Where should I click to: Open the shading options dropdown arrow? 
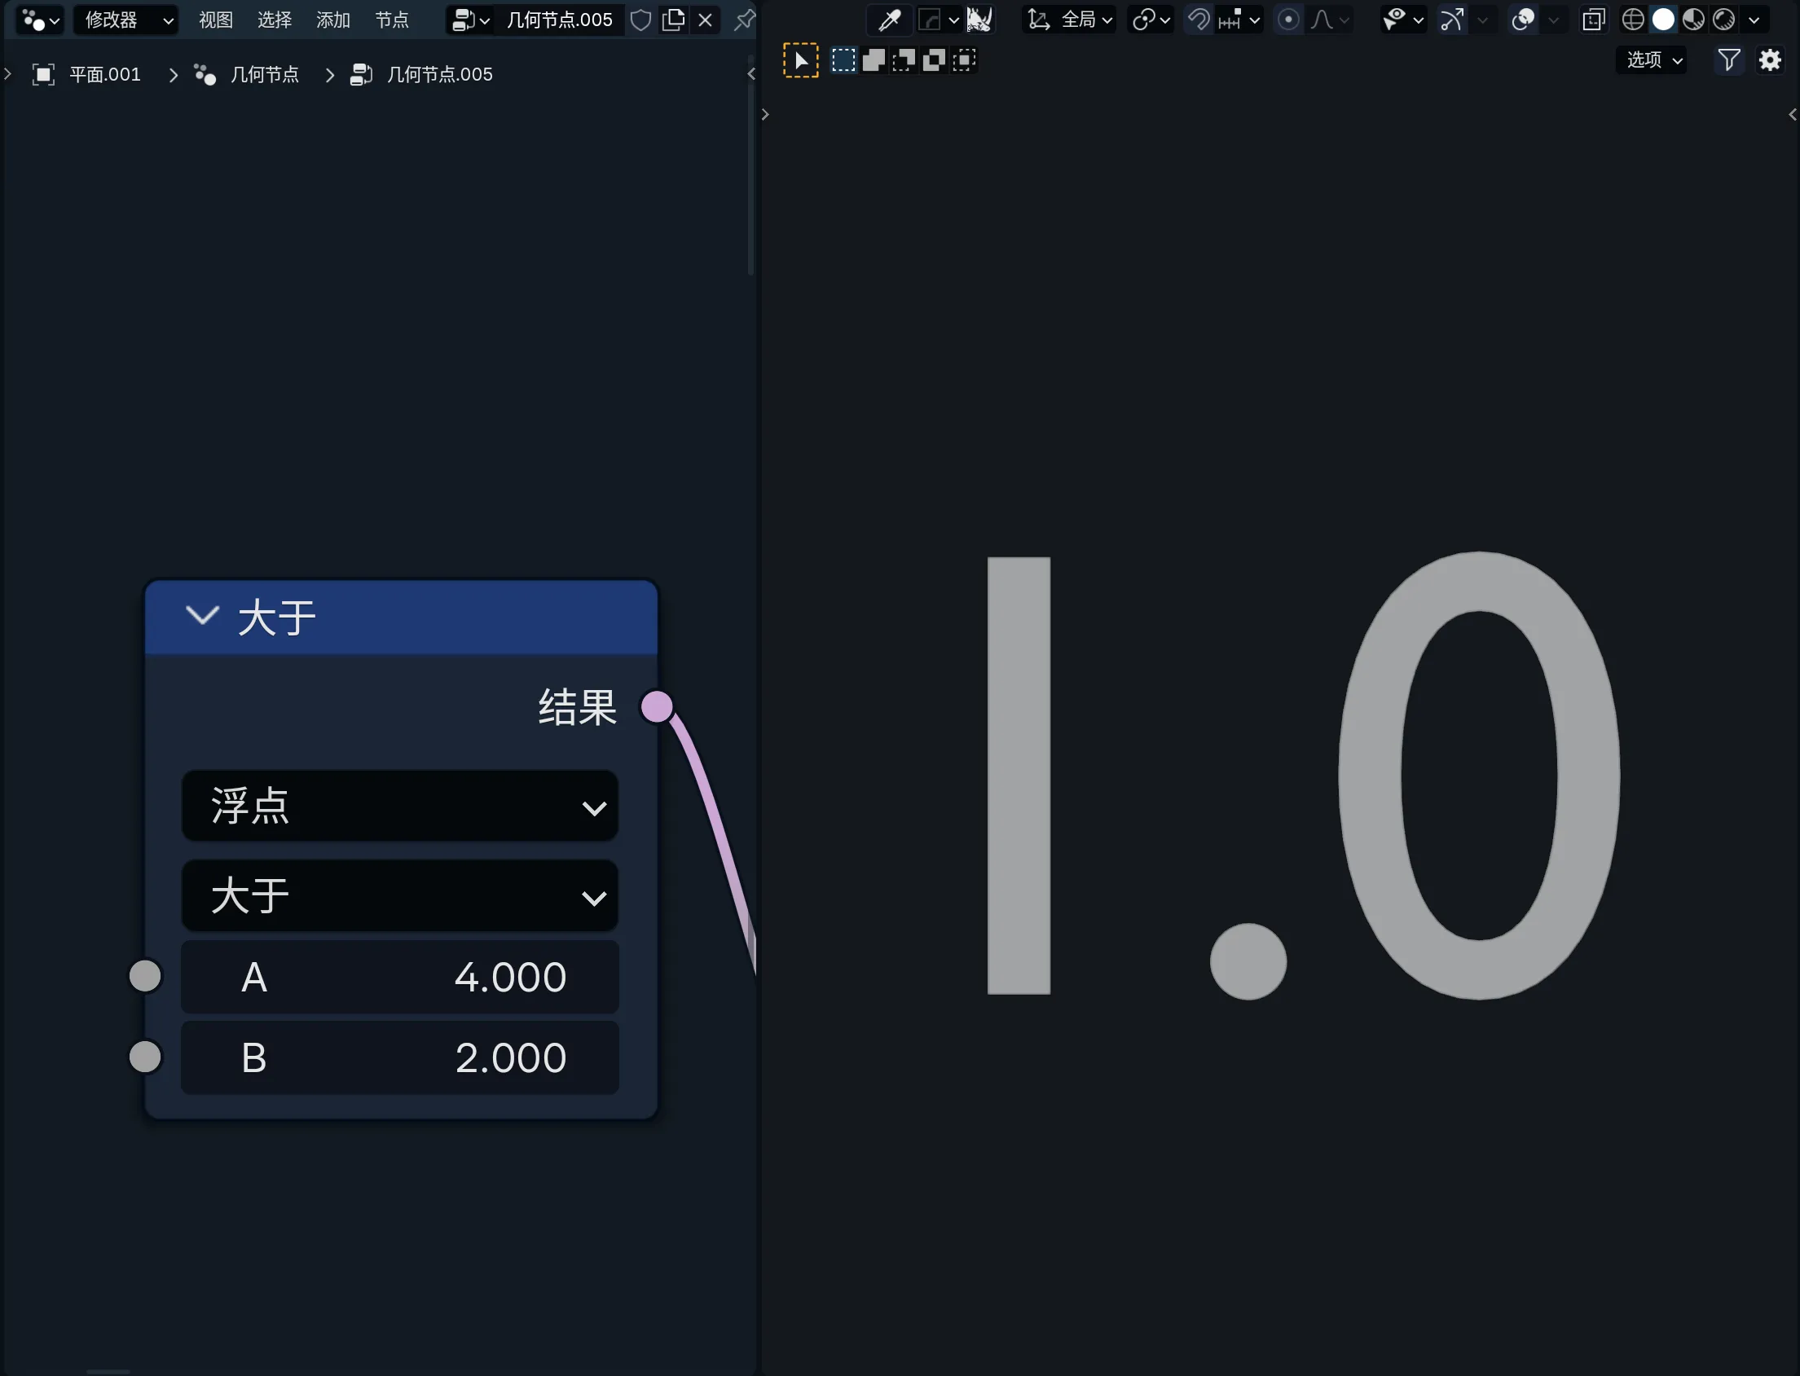[x=1754, y=20]
